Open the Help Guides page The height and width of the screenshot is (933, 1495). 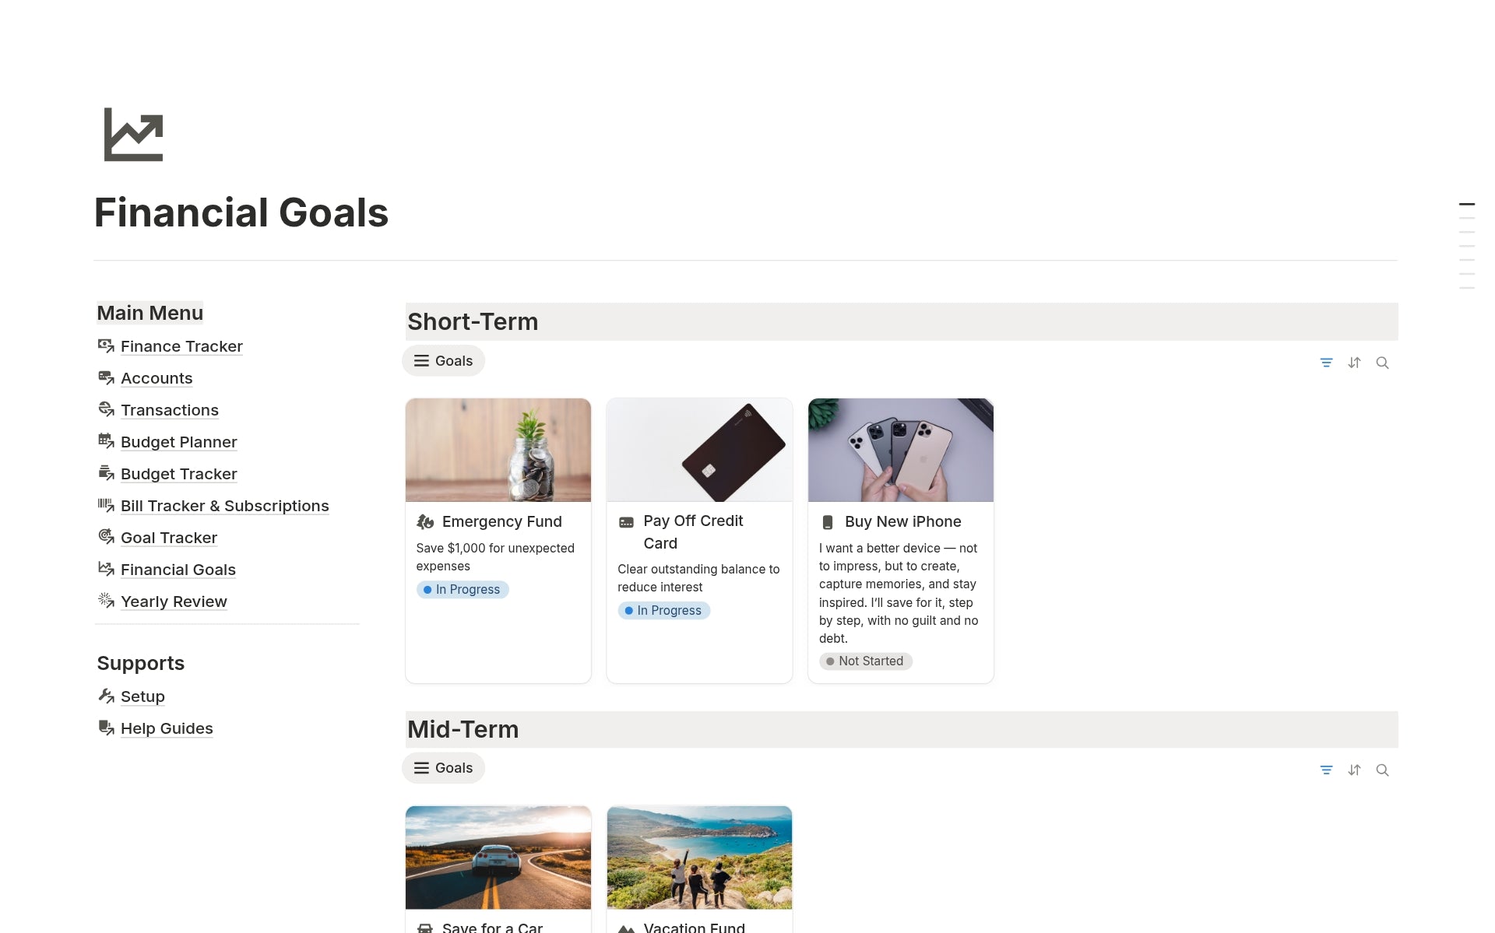click(x=167, y=728)
